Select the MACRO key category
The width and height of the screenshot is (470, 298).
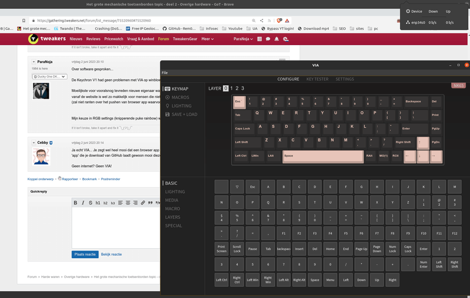pos(173,208)
